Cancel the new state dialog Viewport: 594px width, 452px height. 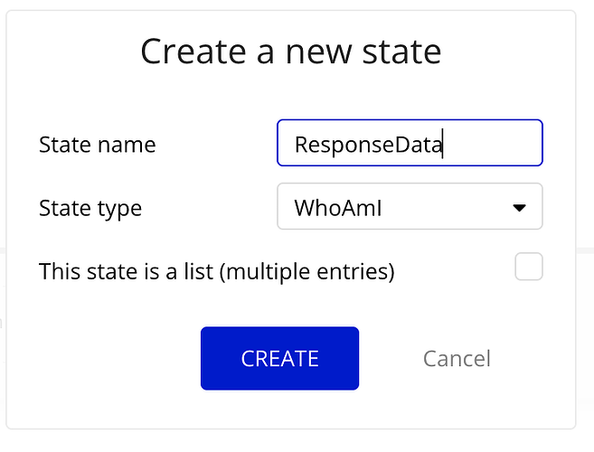tap(457, 359)
